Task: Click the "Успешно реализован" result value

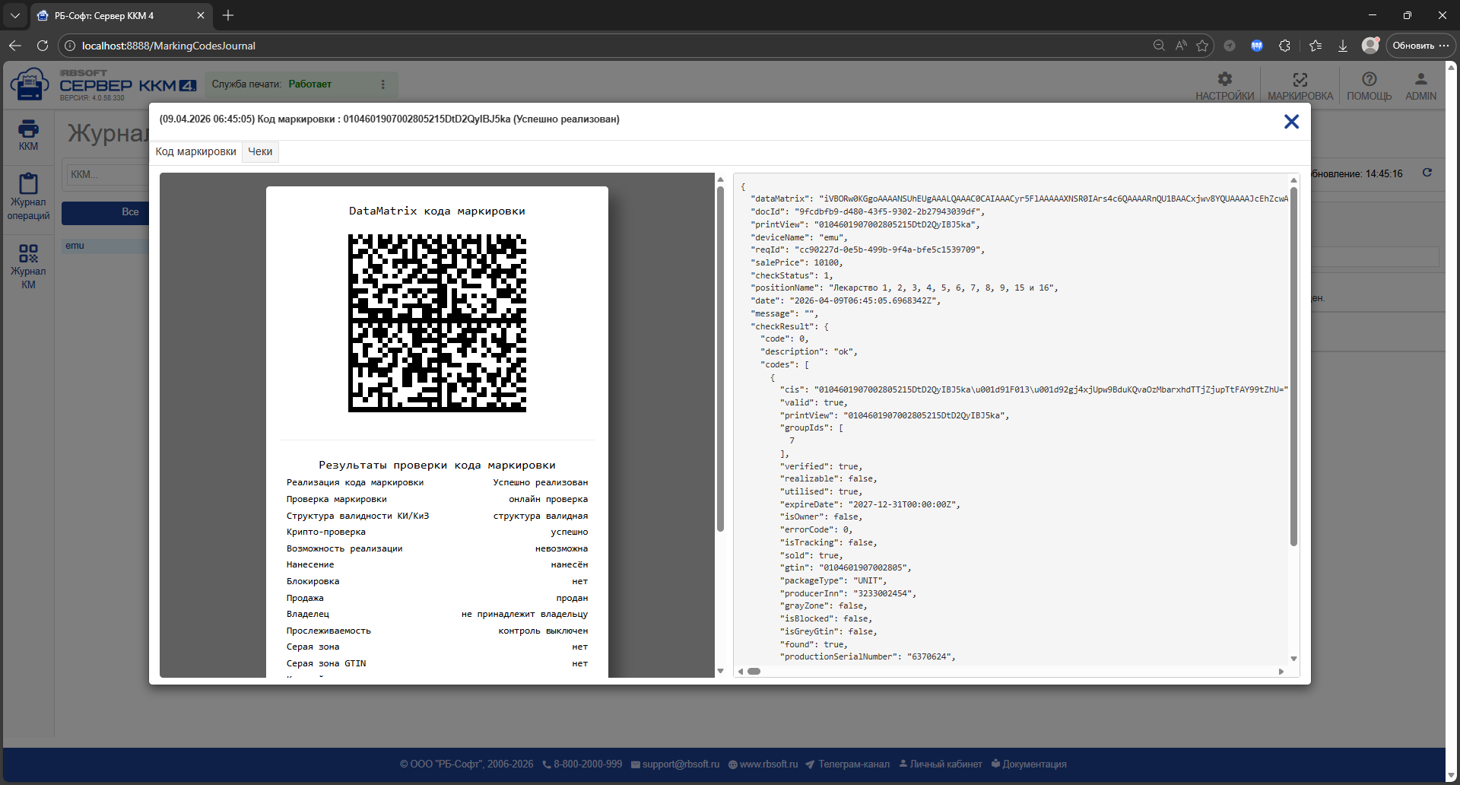Action: pos(540,482)
